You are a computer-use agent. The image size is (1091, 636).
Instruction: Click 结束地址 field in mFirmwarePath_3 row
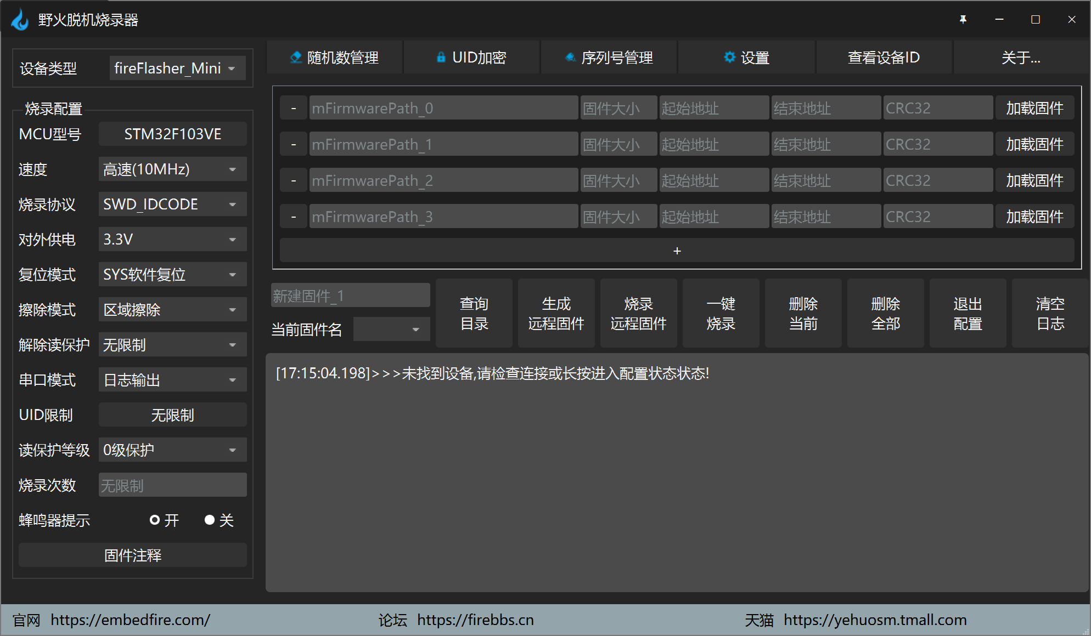(826, 217)
